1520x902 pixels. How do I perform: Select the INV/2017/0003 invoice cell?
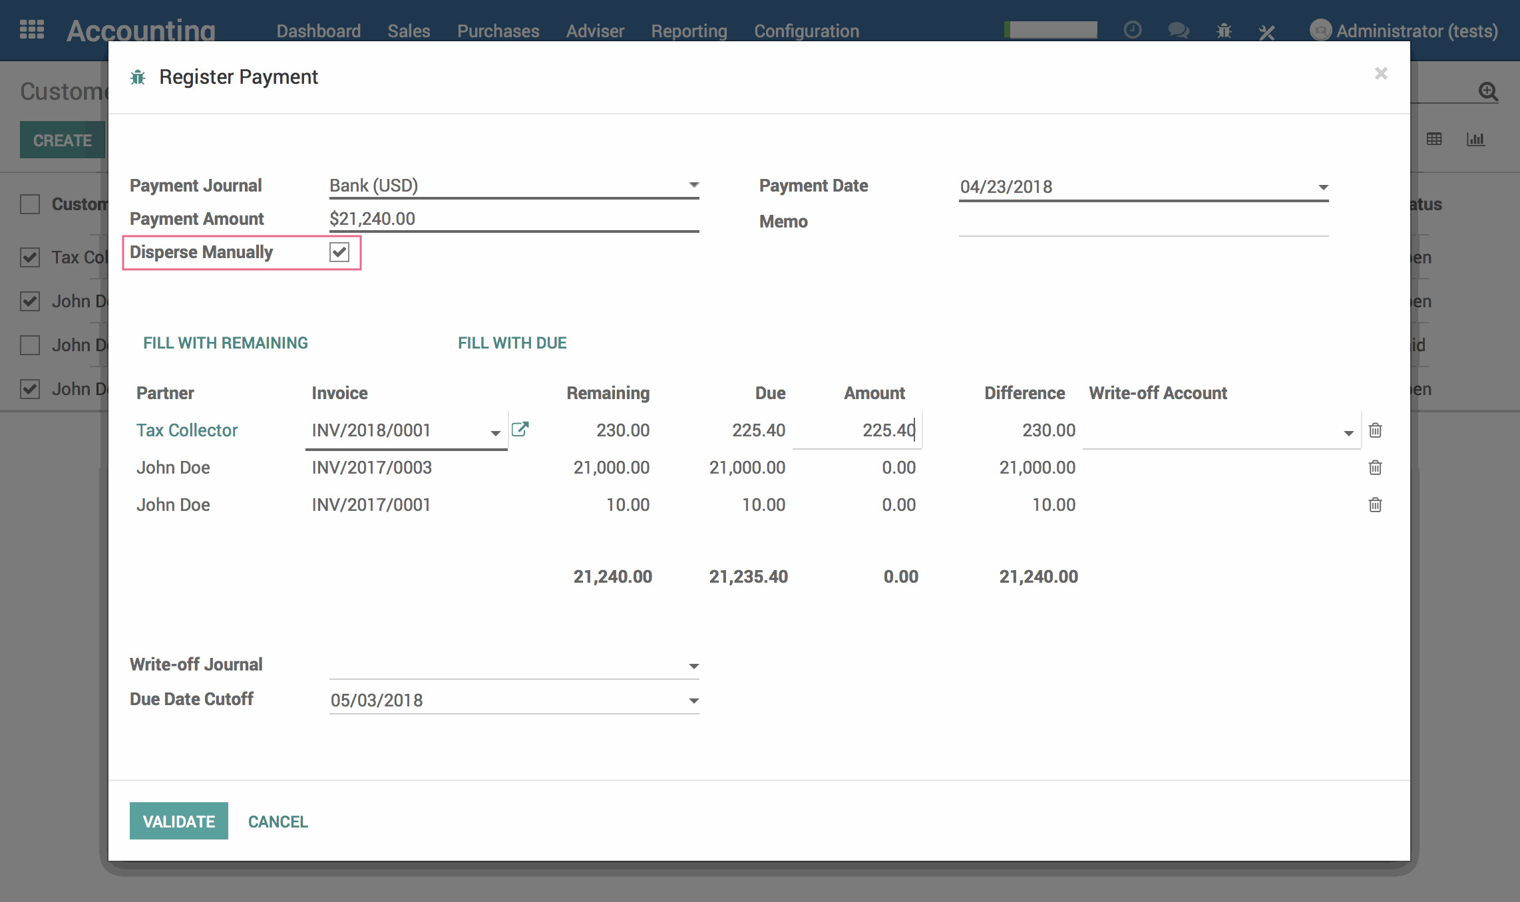click(x=371, y=468)
